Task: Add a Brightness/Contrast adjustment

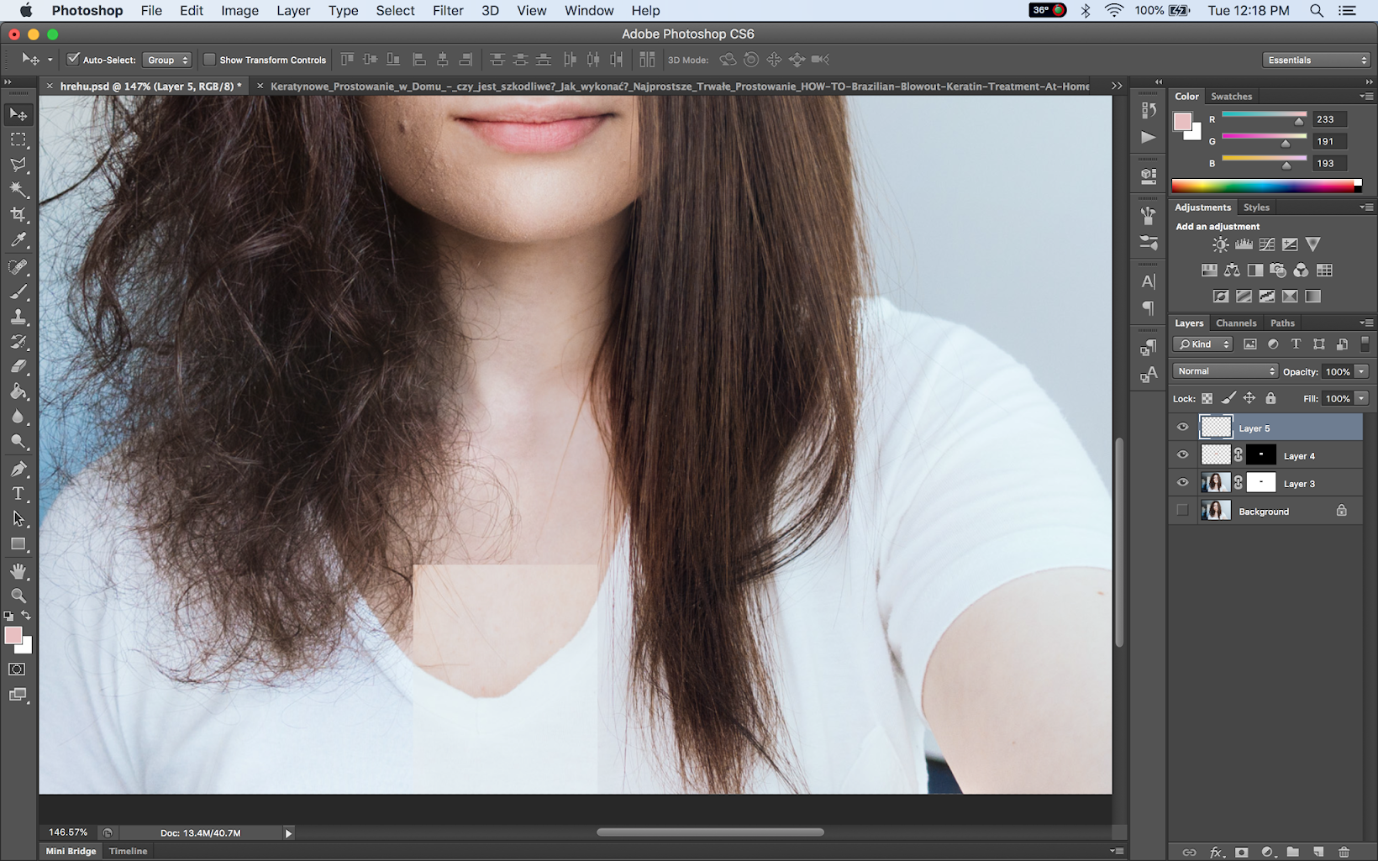Action: [x=1220, y=244]
